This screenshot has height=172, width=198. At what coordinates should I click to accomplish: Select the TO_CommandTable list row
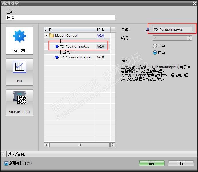[77, 57]
